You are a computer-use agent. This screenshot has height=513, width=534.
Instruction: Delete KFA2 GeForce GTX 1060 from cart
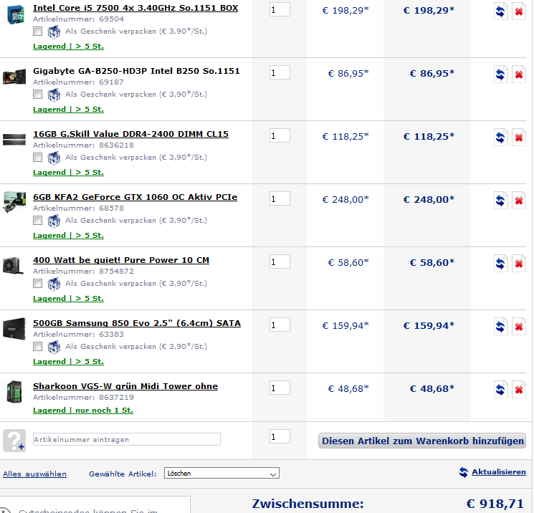point(519,200)
